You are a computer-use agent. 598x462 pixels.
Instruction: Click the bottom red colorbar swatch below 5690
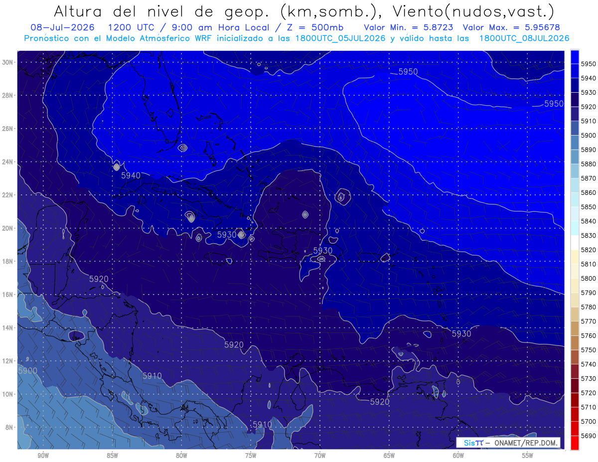(574, 443)
